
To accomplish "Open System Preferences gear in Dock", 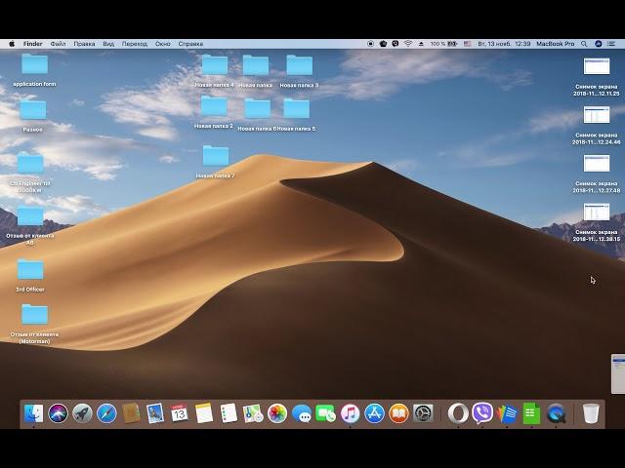I will (x=423, y=413).
